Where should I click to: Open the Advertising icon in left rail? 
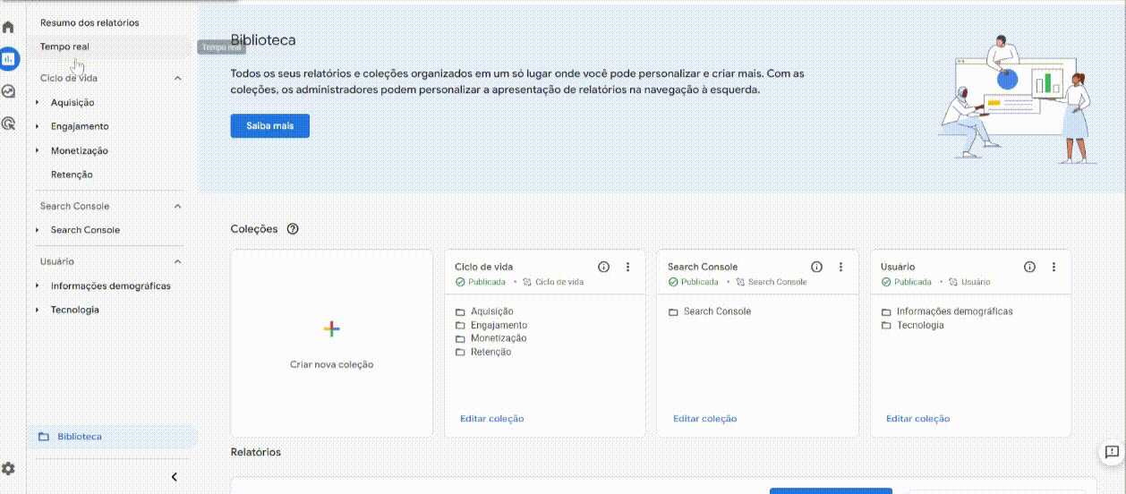tap(9, 123)
